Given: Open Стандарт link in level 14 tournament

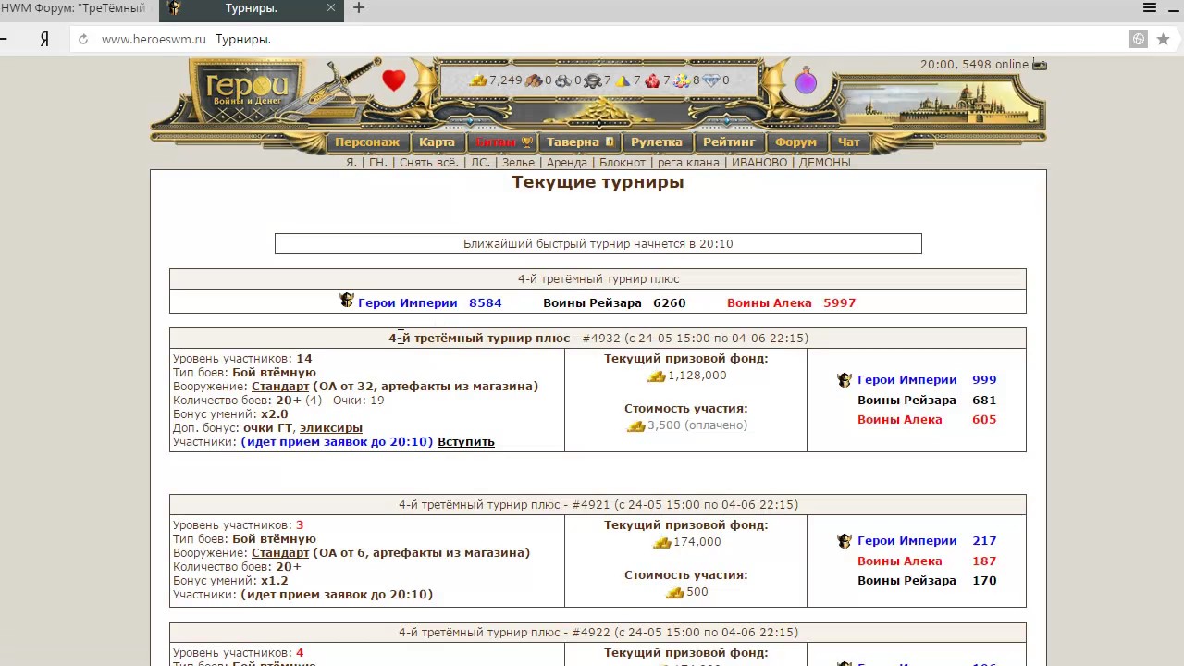Looking at the screenshot, I should [280, 387].
